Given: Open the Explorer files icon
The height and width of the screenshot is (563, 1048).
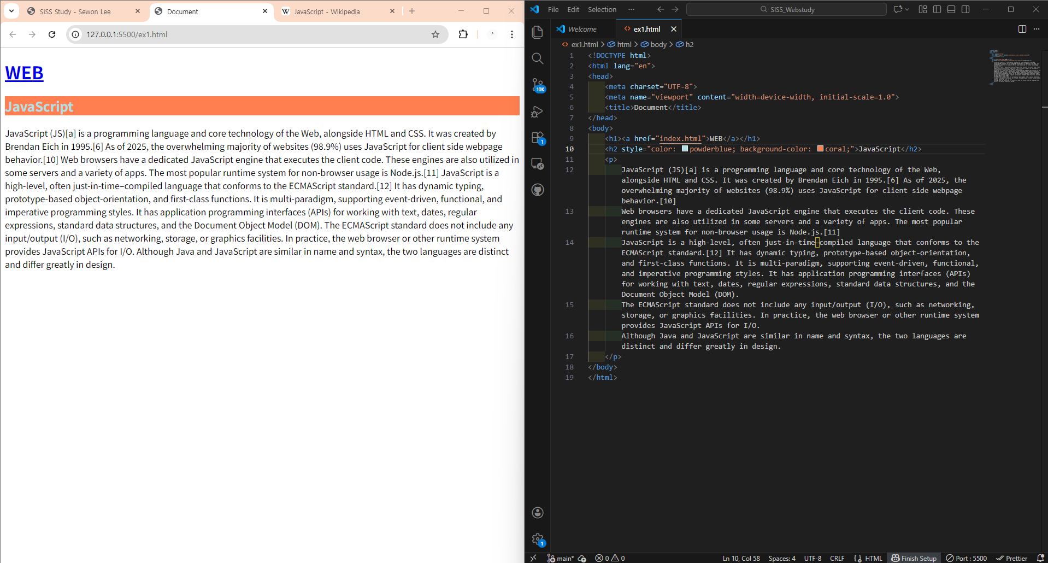Looking at the screenshot, I should [538, 32].
